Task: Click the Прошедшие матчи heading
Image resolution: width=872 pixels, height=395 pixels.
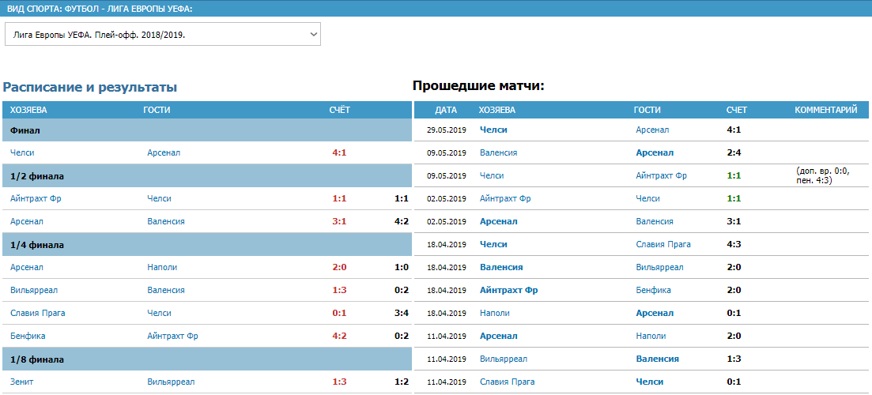Action: point(478,85)
